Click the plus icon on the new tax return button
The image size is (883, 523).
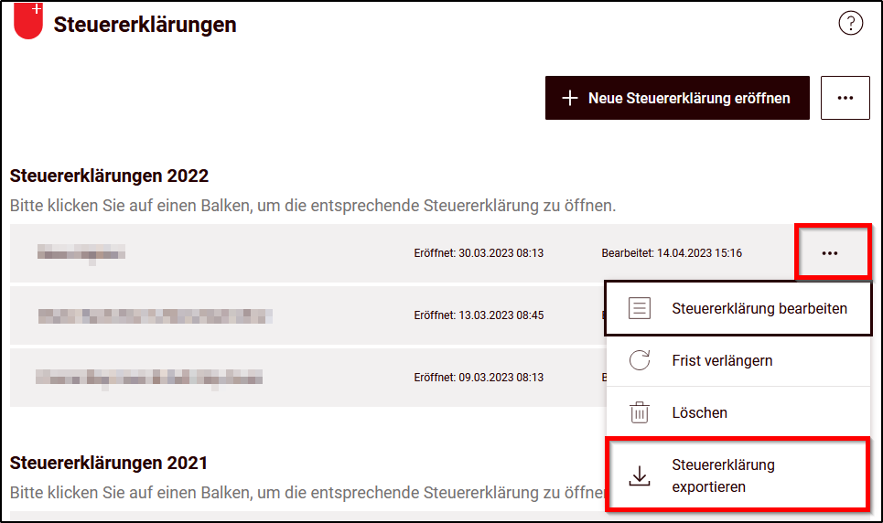point(570,98)
